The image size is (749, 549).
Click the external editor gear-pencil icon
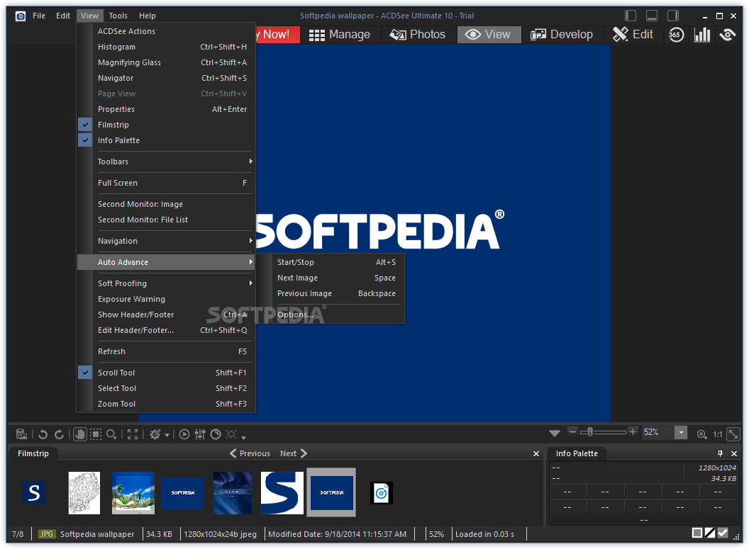tap(155, 434)
